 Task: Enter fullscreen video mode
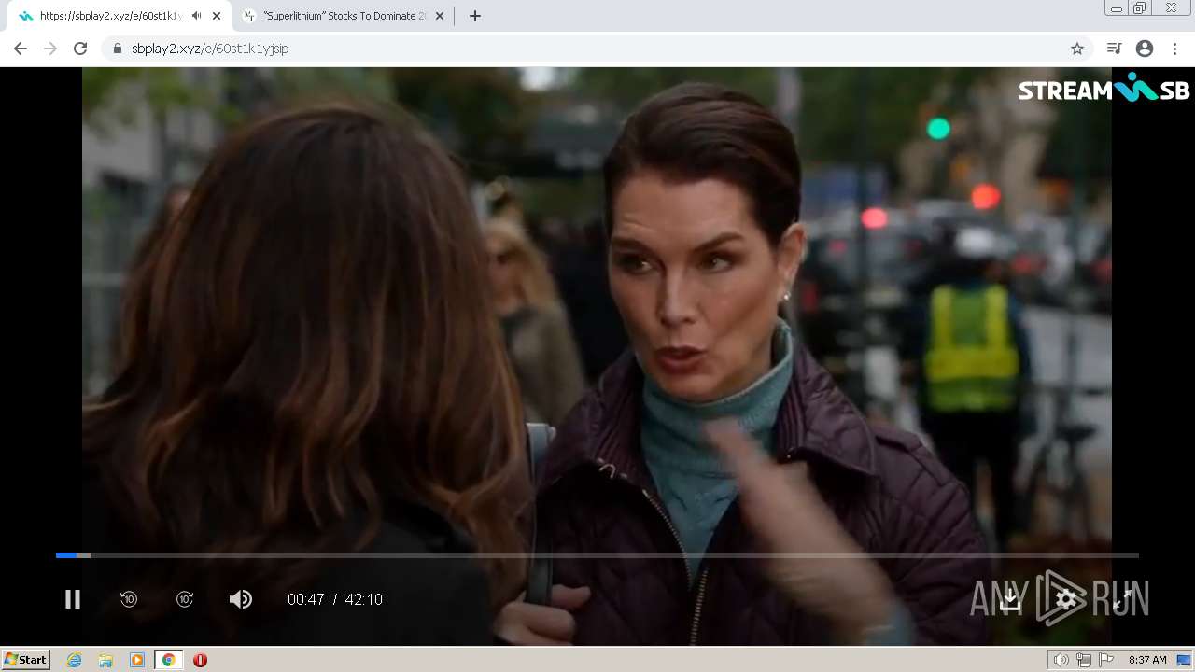click(x=1122, y=599)
